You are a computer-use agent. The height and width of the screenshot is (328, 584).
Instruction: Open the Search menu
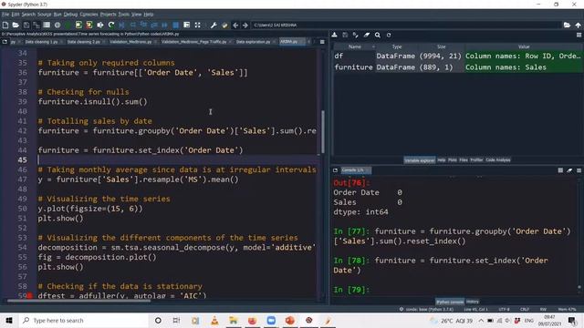click(x=28, y=15)
